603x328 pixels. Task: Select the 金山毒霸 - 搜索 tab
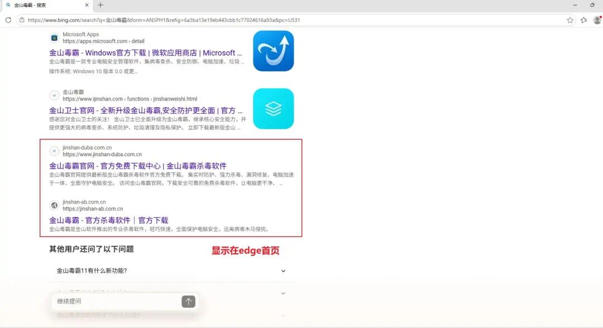[x=46, y=5]
